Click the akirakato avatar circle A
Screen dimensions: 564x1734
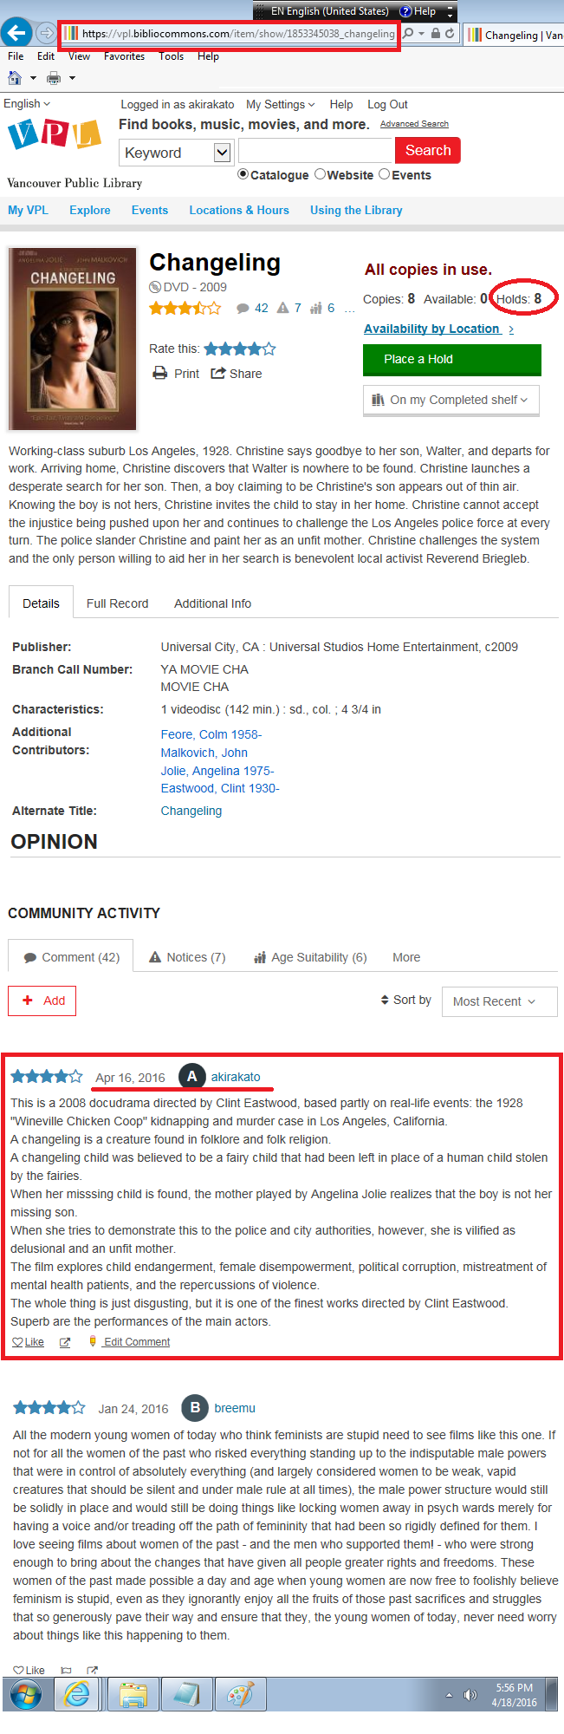(191, 1076)
